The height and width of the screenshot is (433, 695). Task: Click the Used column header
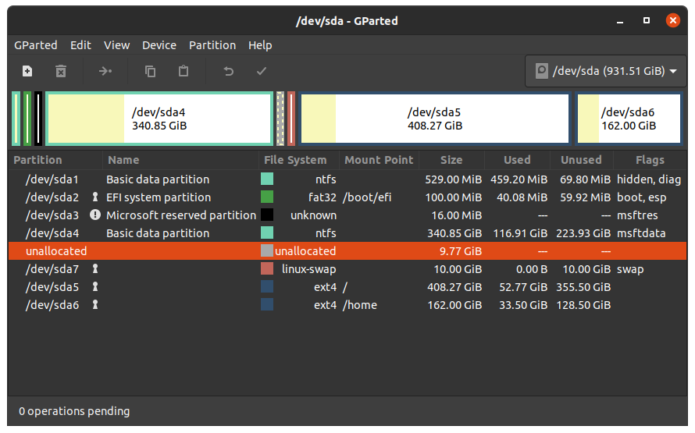click(x=517, y=160)
